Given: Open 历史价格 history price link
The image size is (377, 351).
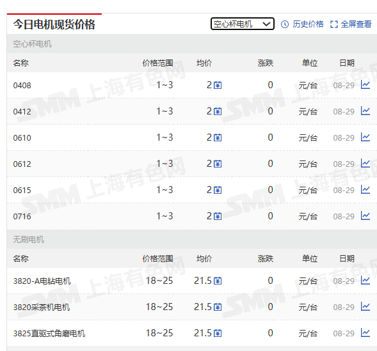Looking at the screenshot, I should (308, 24).
